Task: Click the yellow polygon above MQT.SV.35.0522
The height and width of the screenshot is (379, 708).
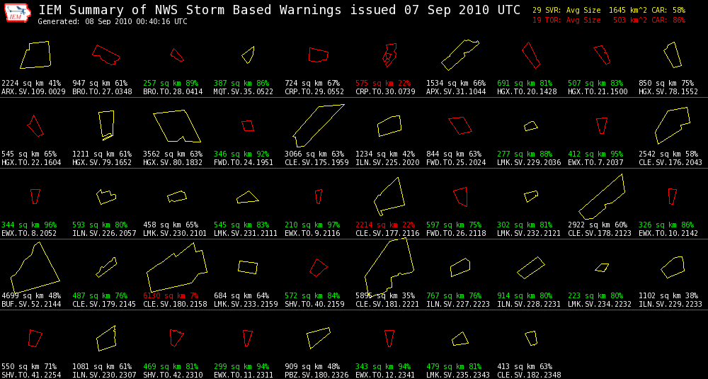Action: pyautogui.click(x=248, y=55)
